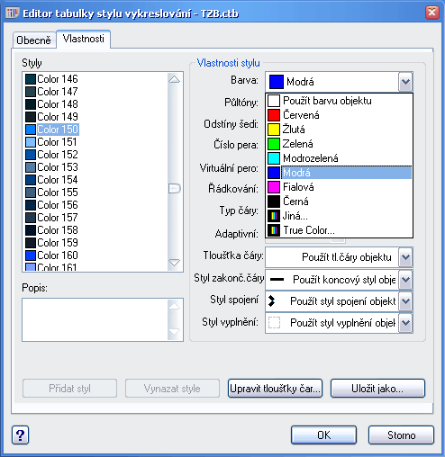Switch to the Obecně tab
The width and height of the screenshot is (445, 457).
34,40
